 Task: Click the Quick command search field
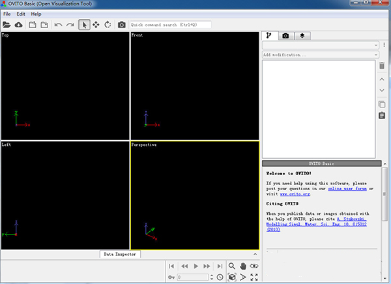[171, 25]
